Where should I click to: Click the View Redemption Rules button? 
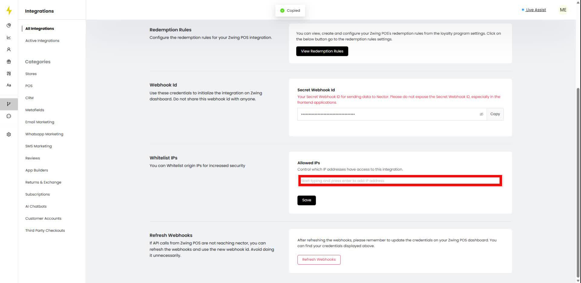pos(322,51)
